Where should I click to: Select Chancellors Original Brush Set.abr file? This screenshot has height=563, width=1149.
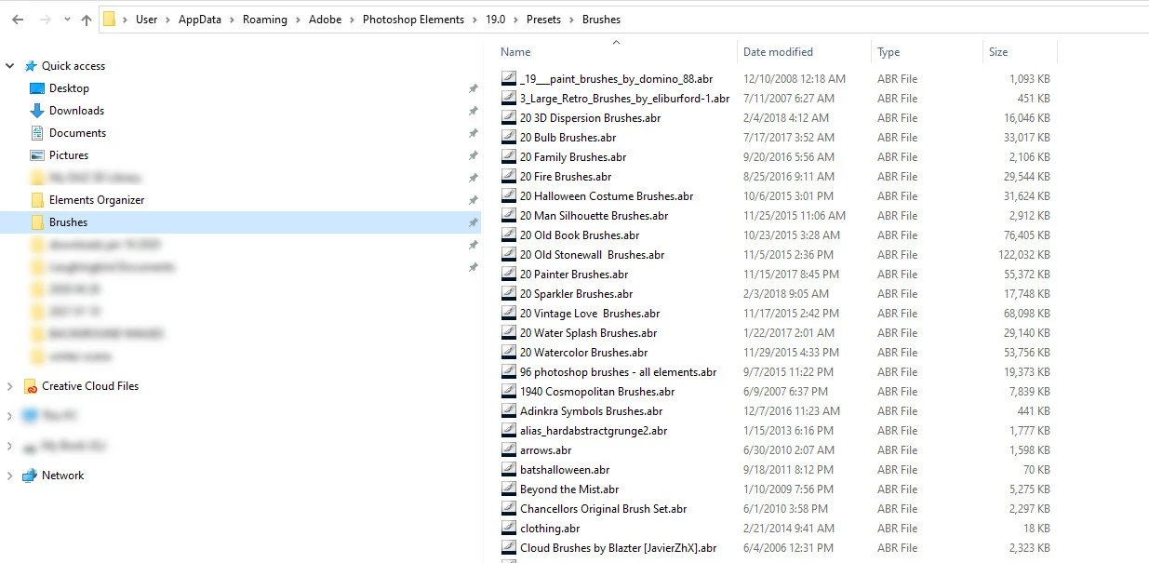[603, 509]
